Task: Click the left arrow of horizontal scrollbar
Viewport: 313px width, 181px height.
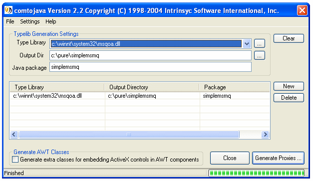Action: pyautogui.click(x=14, y=135)
